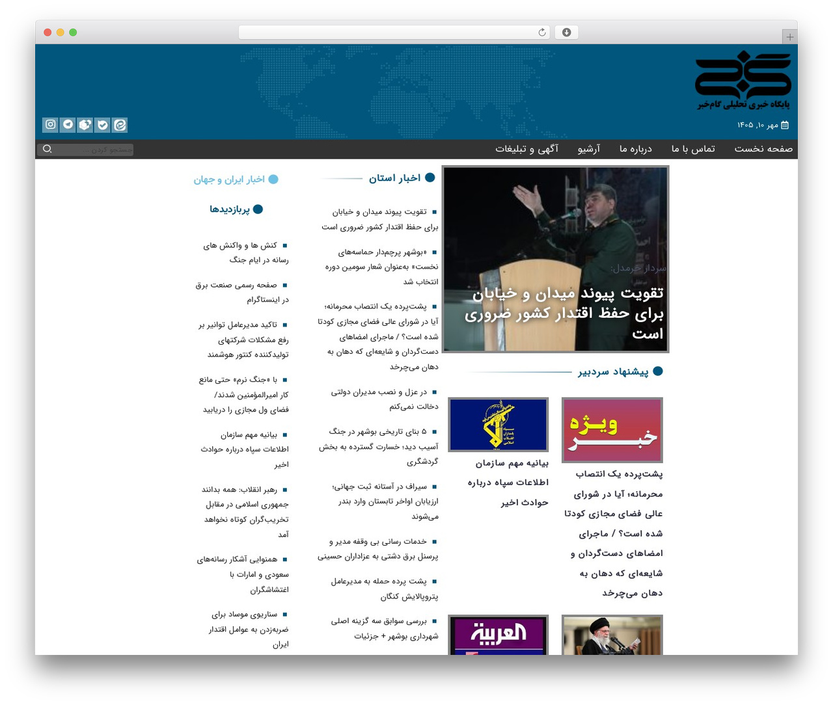Open پشت پرده حمله به مدیرعامل item
The height and width of the screenshot is (705, 833).
tap(385, 589)
